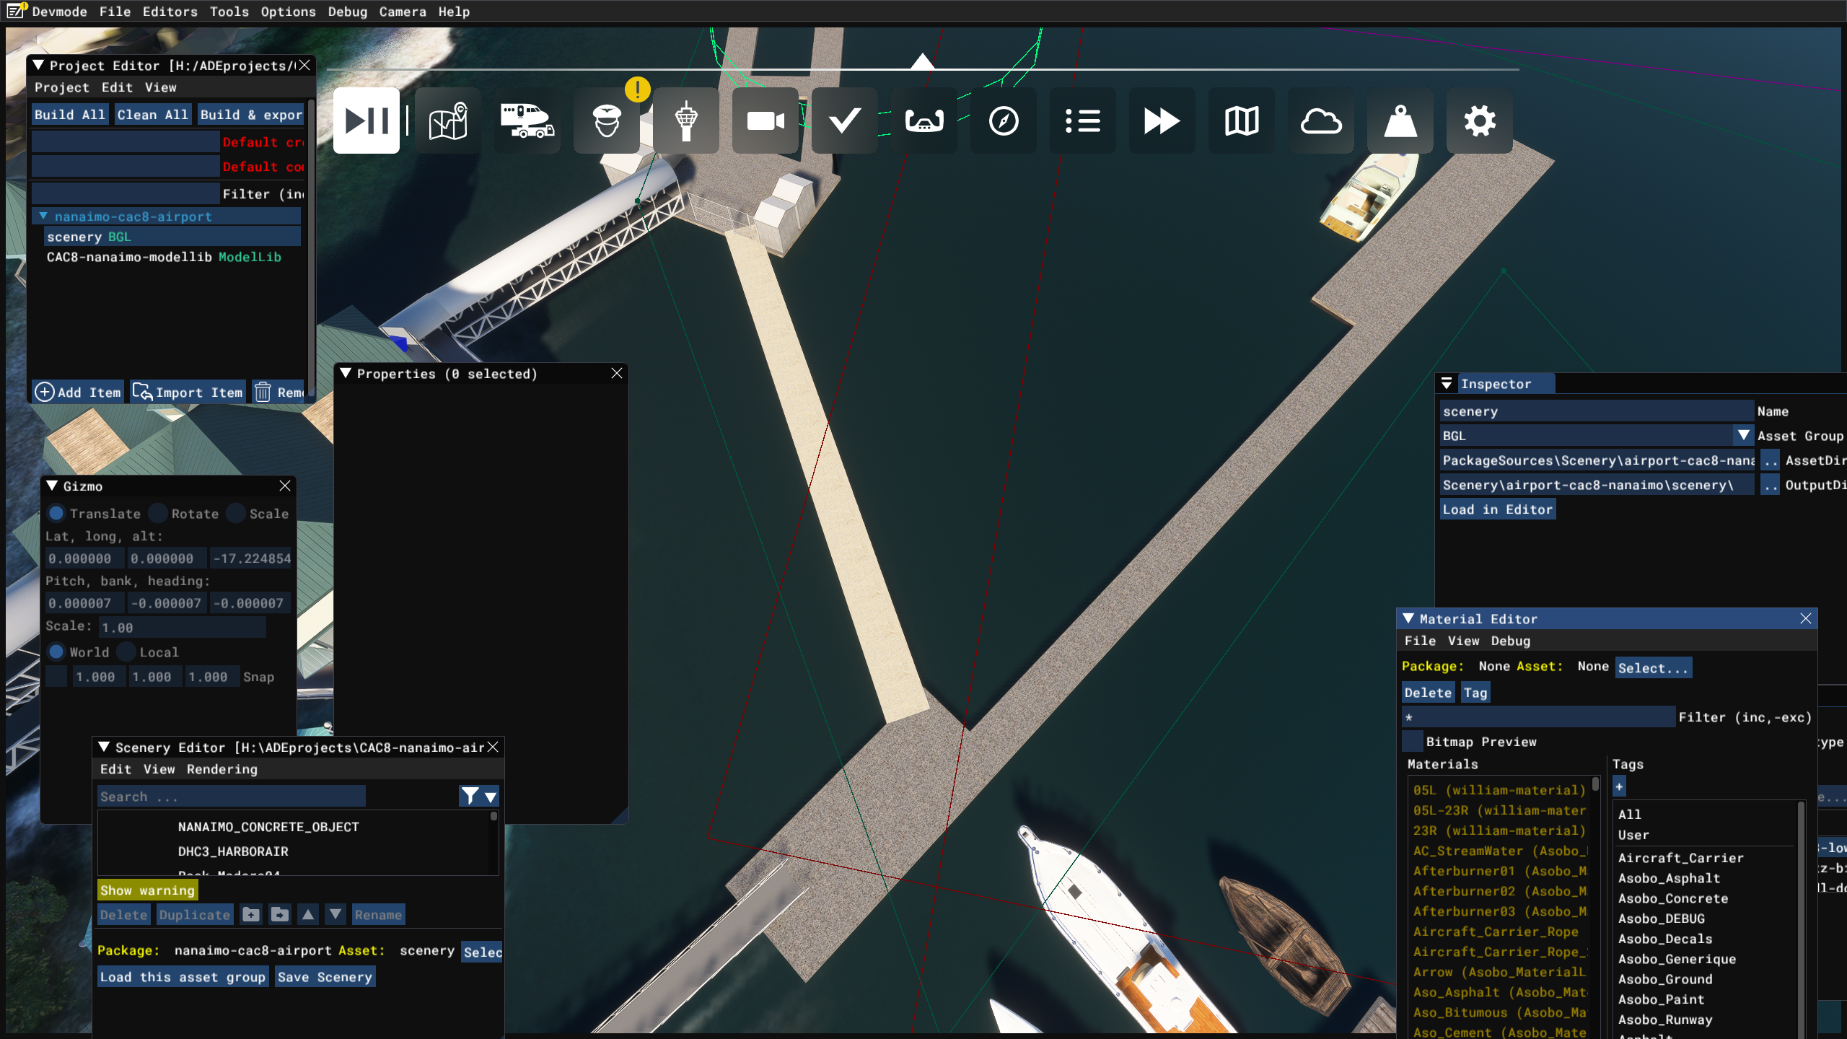This screenshot has height=1039, width=1847.
Task: Open the fuel and weight toolbar icon
Action: click(1400, 120)
